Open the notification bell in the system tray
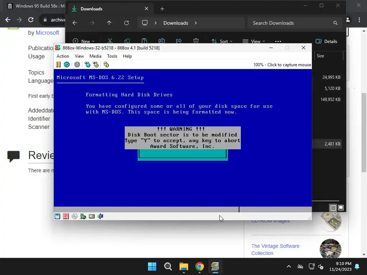 (x=357, y=266)
